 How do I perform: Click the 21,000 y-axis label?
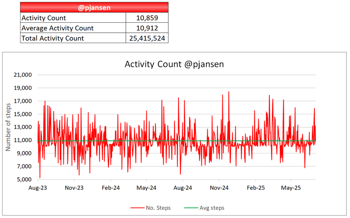click(22, 75)
